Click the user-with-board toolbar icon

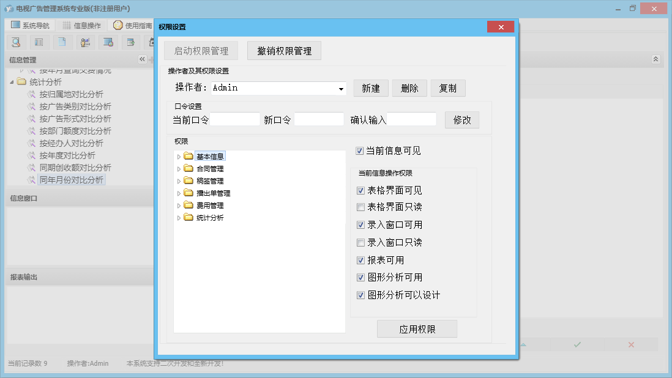pyautogui.click(x=85, y=42)
